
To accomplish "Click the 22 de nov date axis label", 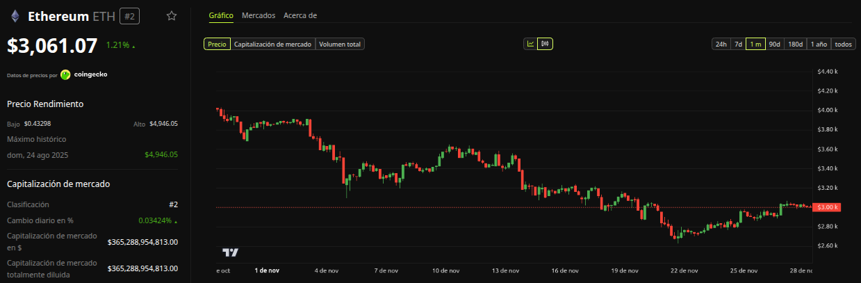I will click(684, 270).
